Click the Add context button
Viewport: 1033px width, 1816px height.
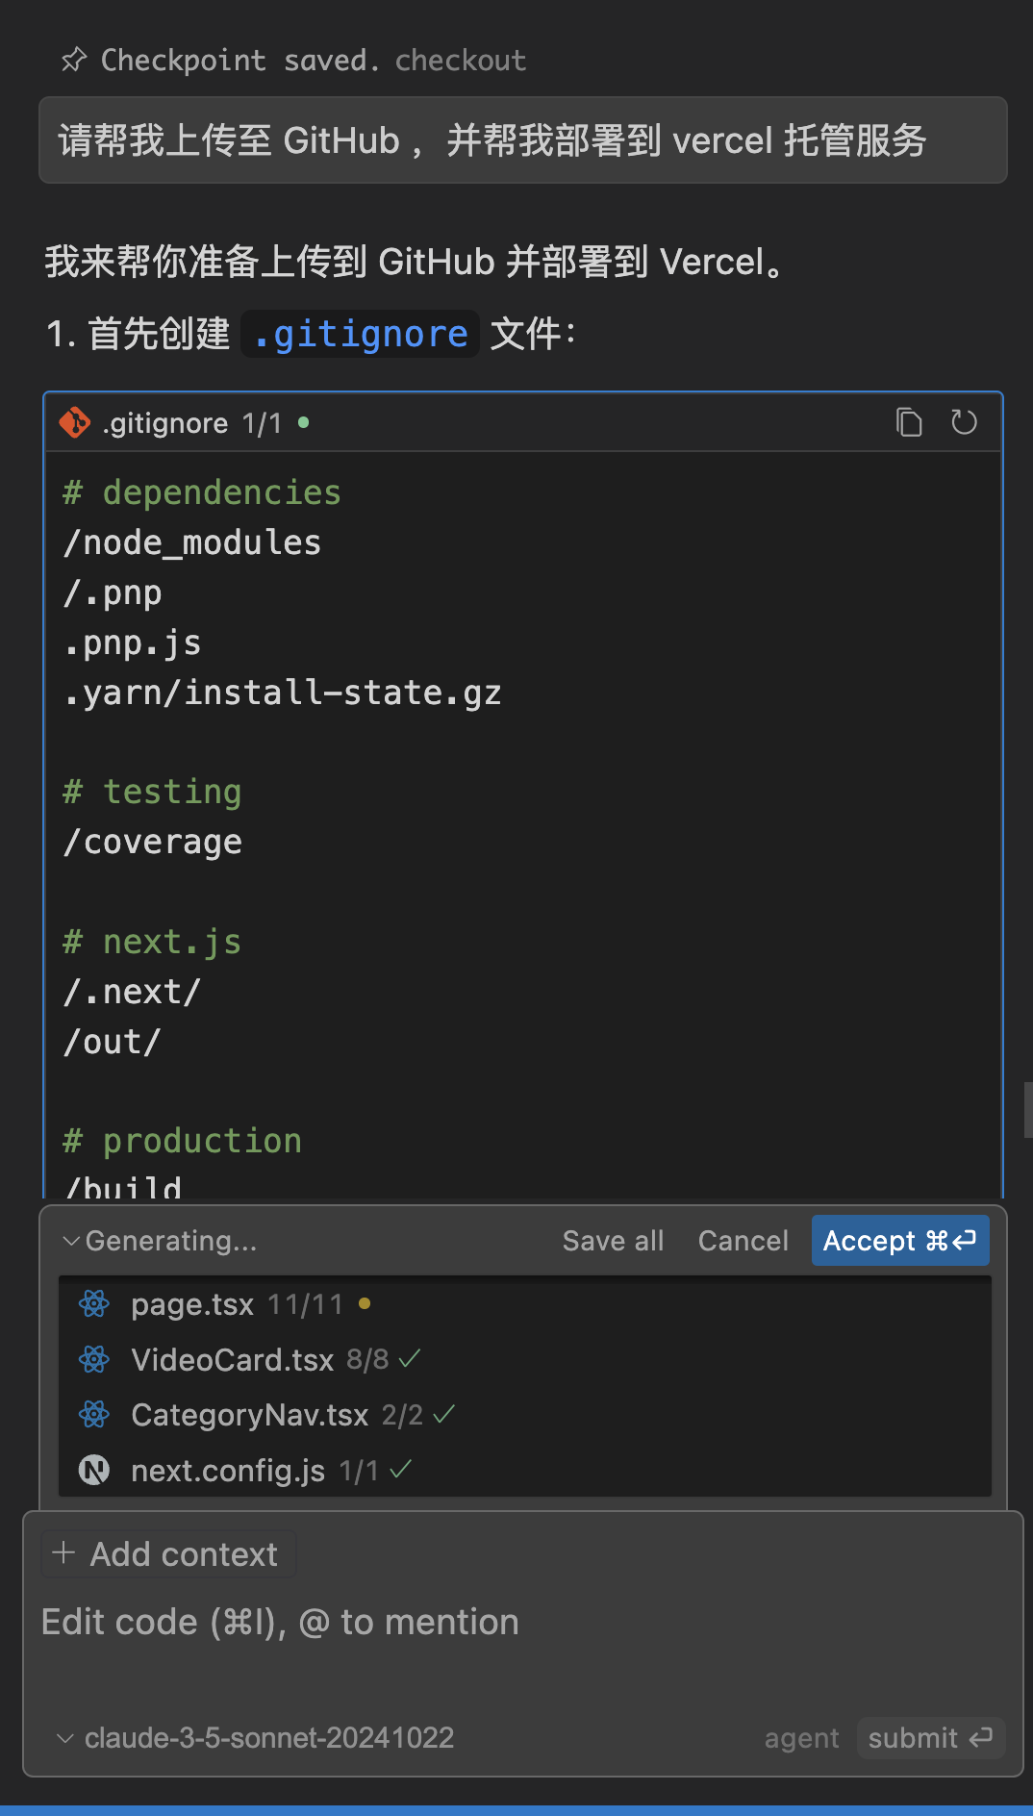coord(168,1553)
